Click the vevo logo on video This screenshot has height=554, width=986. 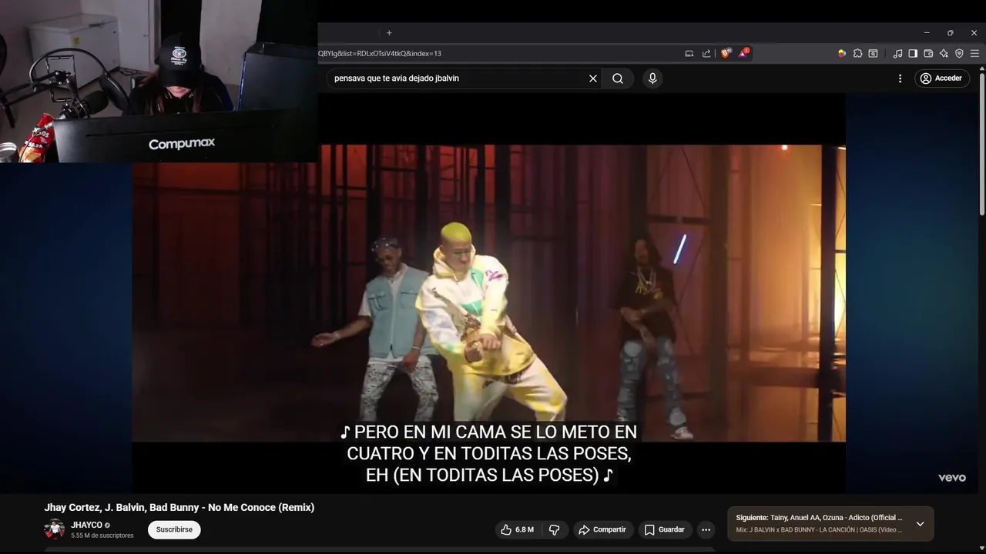[x=951, y=478]
